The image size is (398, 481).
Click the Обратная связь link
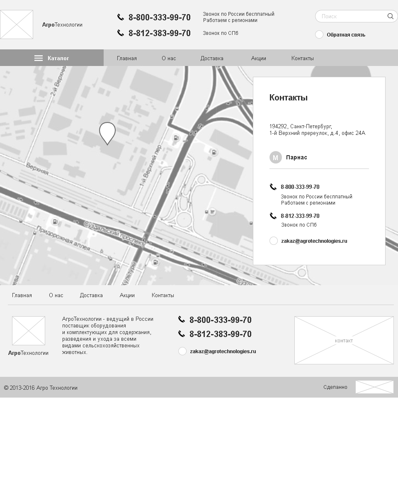(346, 35)
